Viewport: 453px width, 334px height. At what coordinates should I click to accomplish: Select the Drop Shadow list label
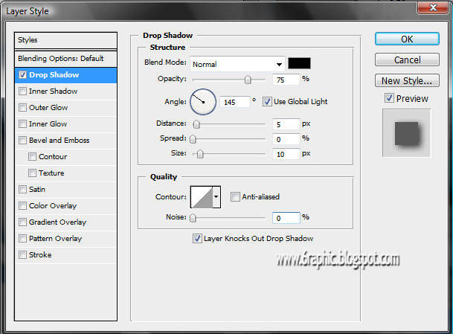pos(54,75)
